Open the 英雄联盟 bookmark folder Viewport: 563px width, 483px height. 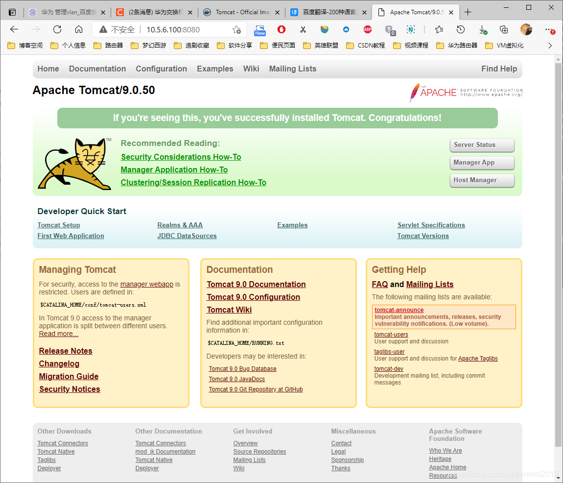[x=321, y=45]
